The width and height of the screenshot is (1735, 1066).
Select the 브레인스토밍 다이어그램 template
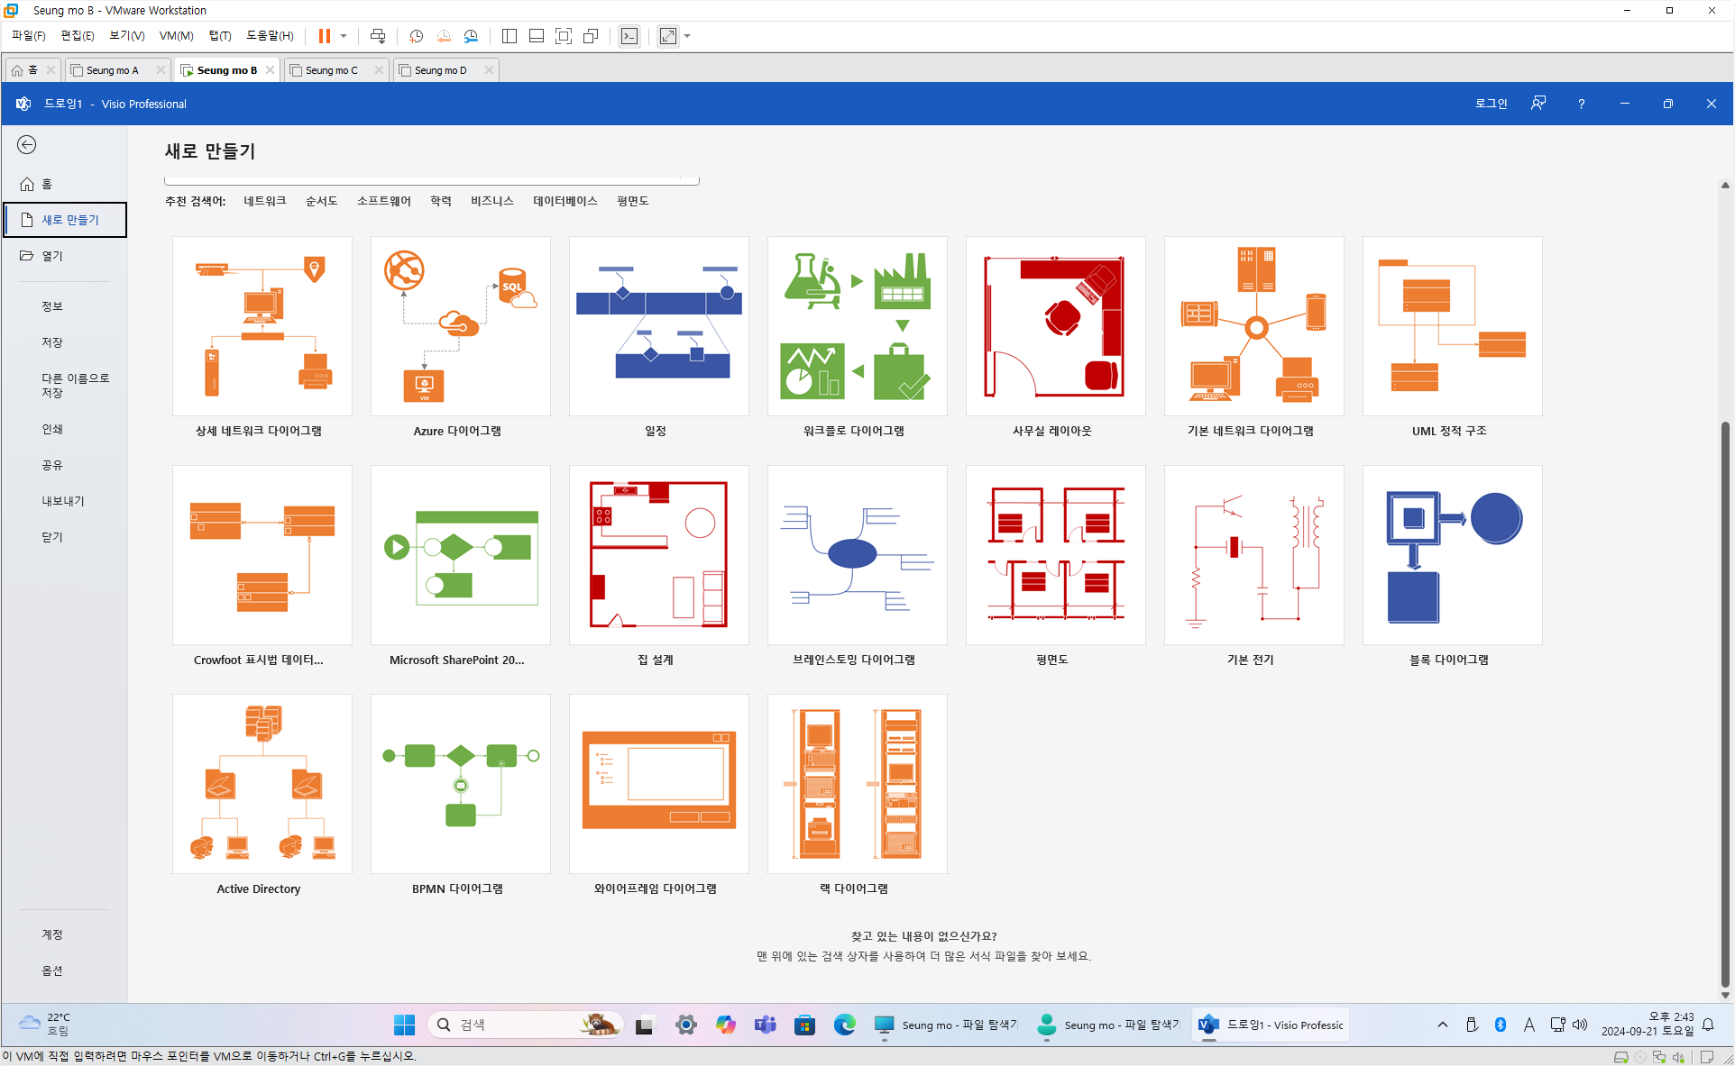857,555
